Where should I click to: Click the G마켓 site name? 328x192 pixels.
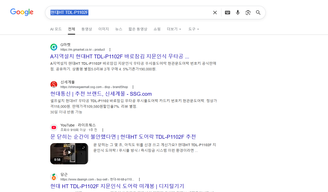[x=65, y=45]
